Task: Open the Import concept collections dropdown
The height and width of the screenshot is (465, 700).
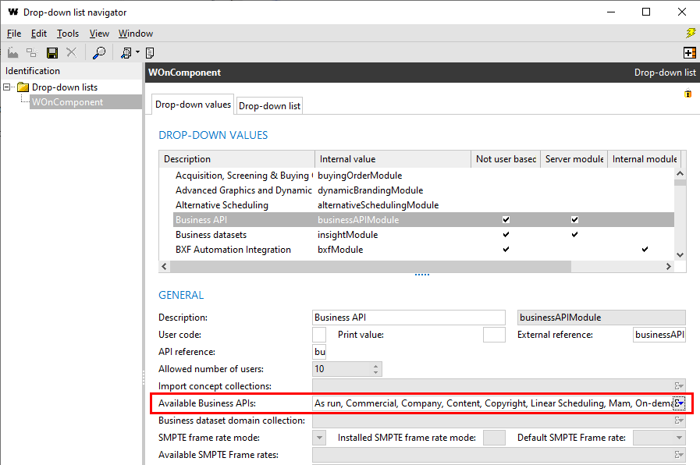Action: tap(679, 386)
